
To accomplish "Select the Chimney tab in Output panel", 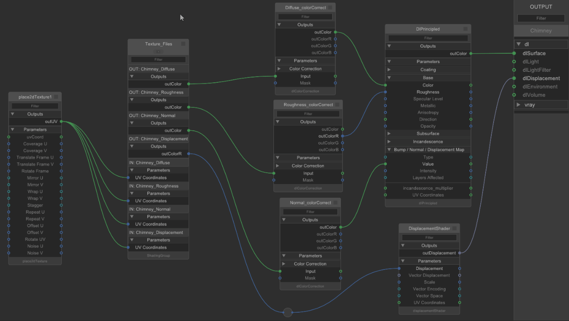I will pos(541,31).
